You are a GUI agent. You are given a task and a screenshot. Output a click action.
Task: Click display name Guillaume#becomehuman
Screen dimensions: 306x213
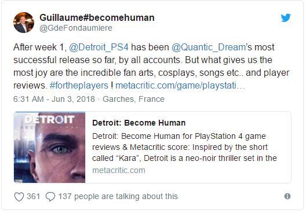(97, 18)
